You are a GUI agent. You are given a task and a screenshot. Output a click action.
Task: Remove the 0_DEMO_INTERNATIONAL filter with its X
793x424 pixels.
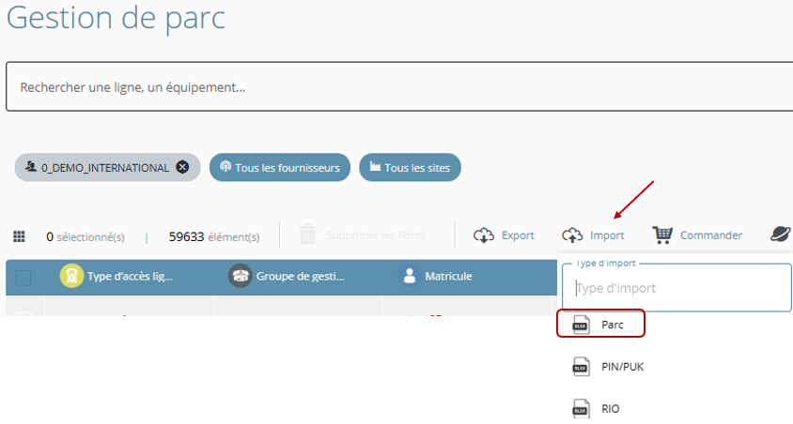tap(182, 167)
